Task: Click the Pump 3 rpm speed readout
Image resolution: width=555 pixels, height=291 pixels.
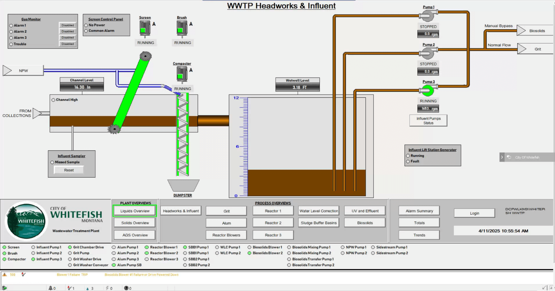Action: coord(428,109)
